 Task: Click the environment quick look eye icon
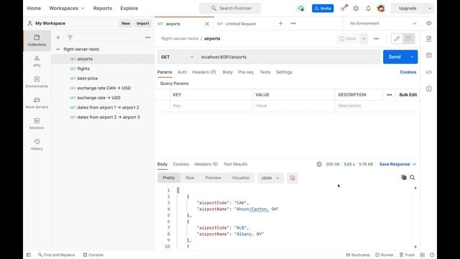tap(429, 23)
